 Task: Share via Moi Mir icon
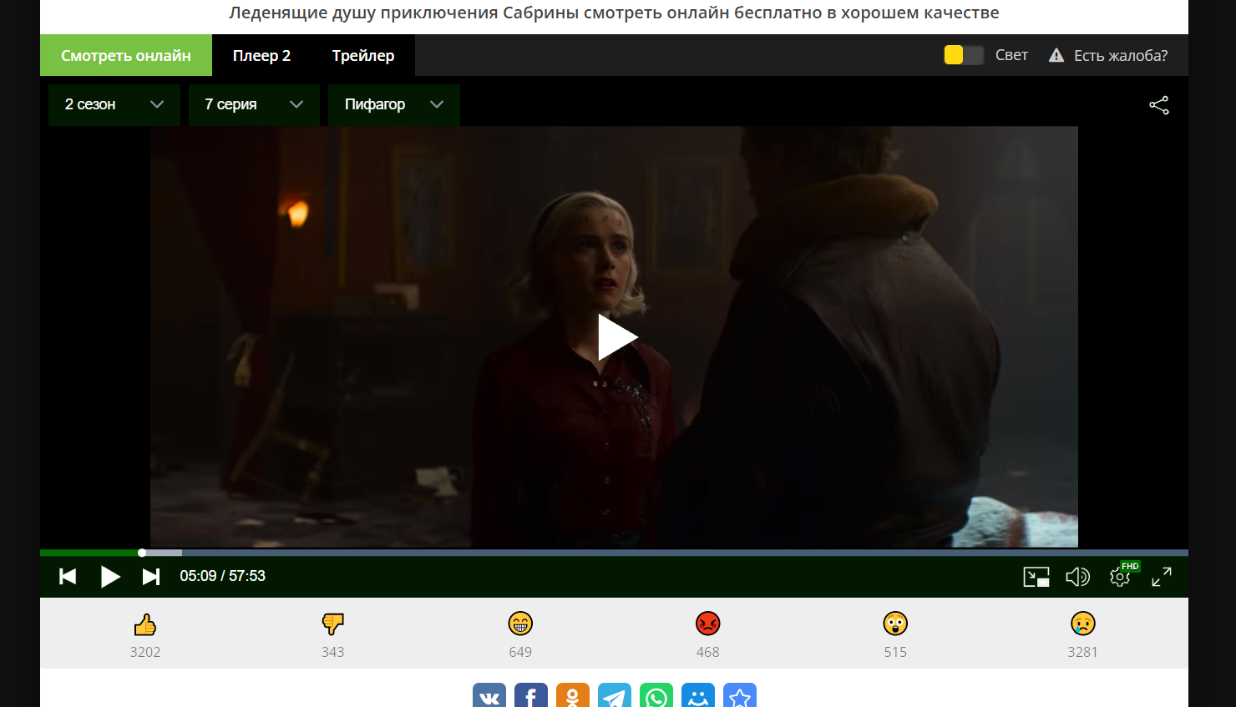point(698,695)
